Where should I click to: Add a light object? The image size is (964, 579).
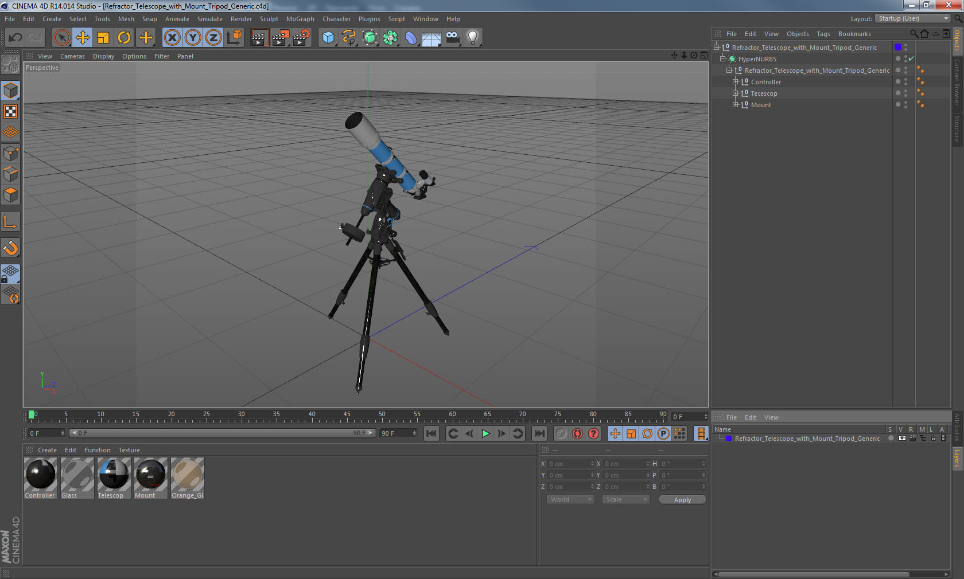pyautogui.click(x=473, y=38)
